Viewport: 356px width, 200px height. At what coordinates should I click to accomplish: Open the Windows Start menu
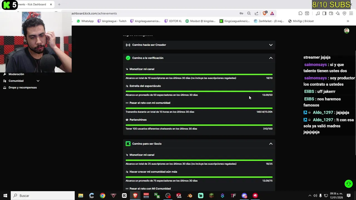(x=5, y=196)
